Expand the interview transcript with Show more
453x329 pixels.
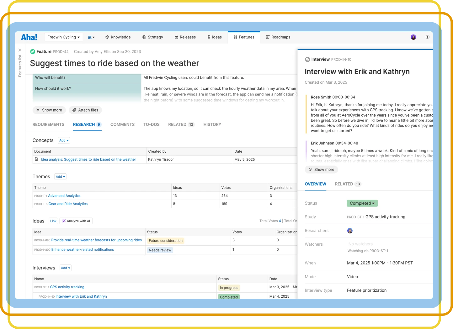[x=321, y=170]
